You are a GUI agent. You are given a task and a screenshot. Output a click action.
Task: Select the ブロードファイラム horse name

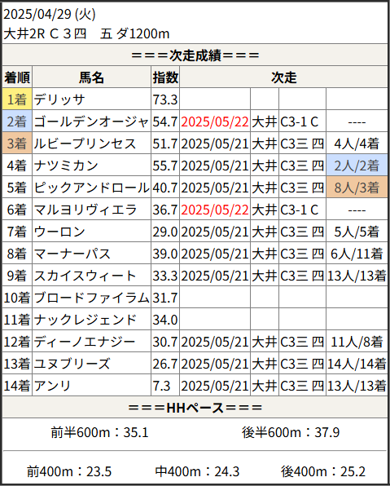click(92, 298)
